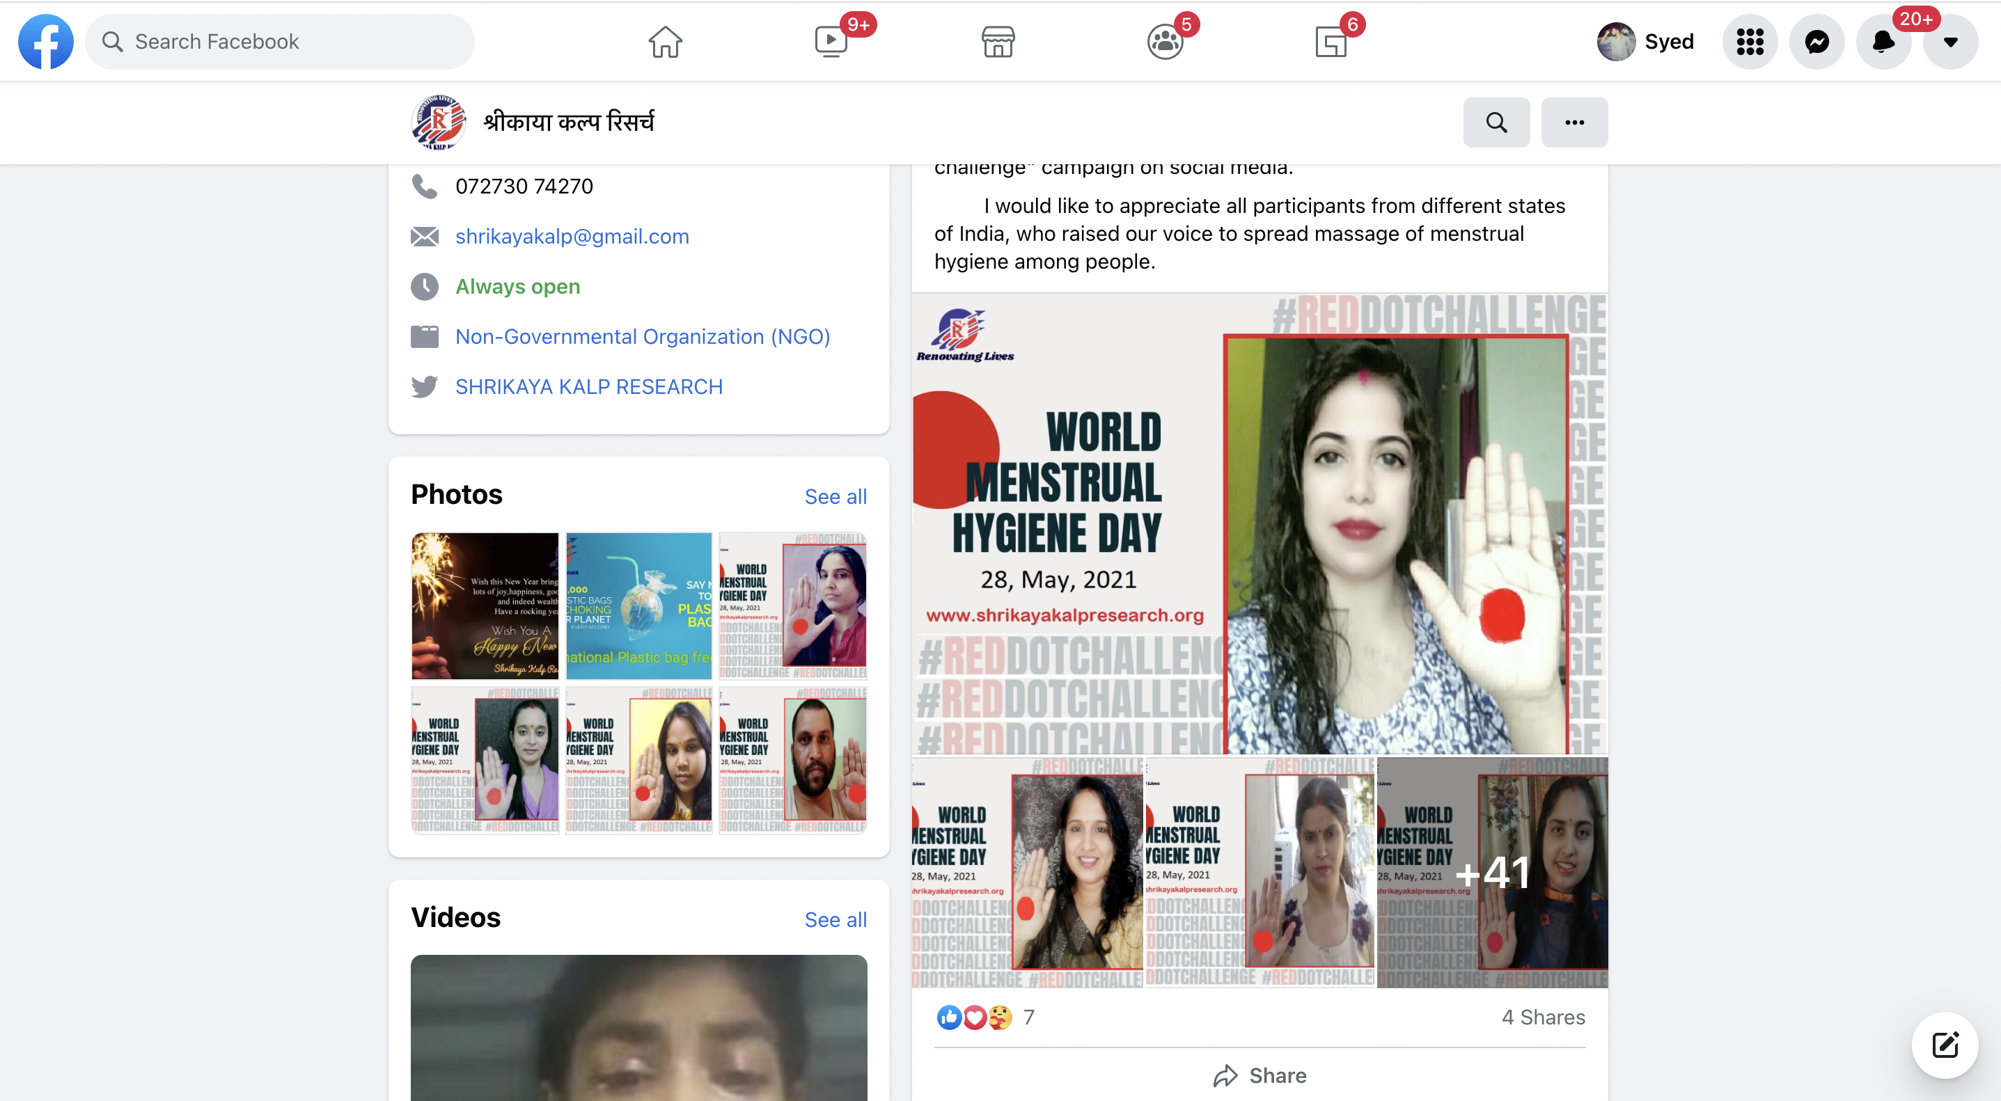
Task: Click See all next to Photos
Action: pos(835,497)
